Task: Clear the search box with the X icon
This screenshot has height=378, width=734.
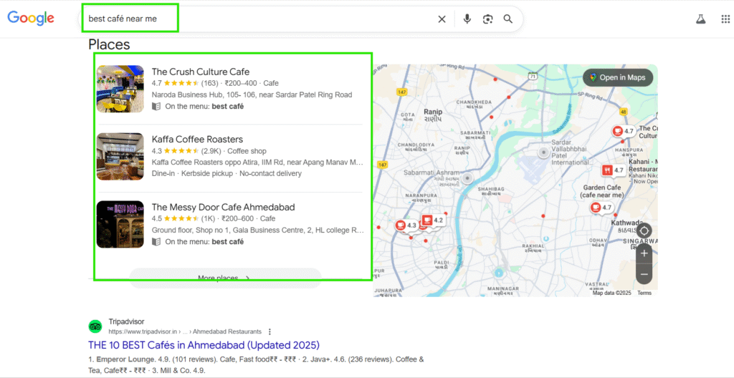Action: [442, 19]
